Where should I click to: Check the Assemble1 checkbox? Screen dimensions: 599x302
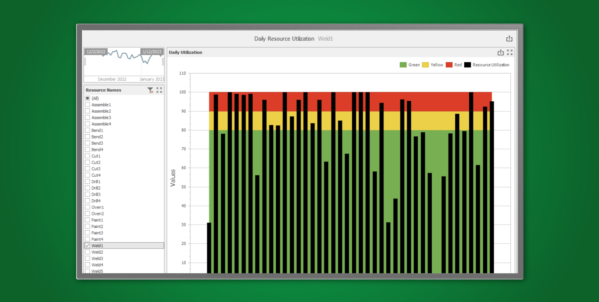point(87,105)
